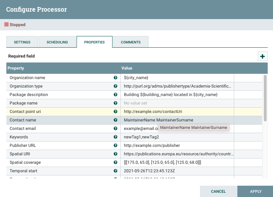
Task: Click the add property plus icon
Action: 262,56
